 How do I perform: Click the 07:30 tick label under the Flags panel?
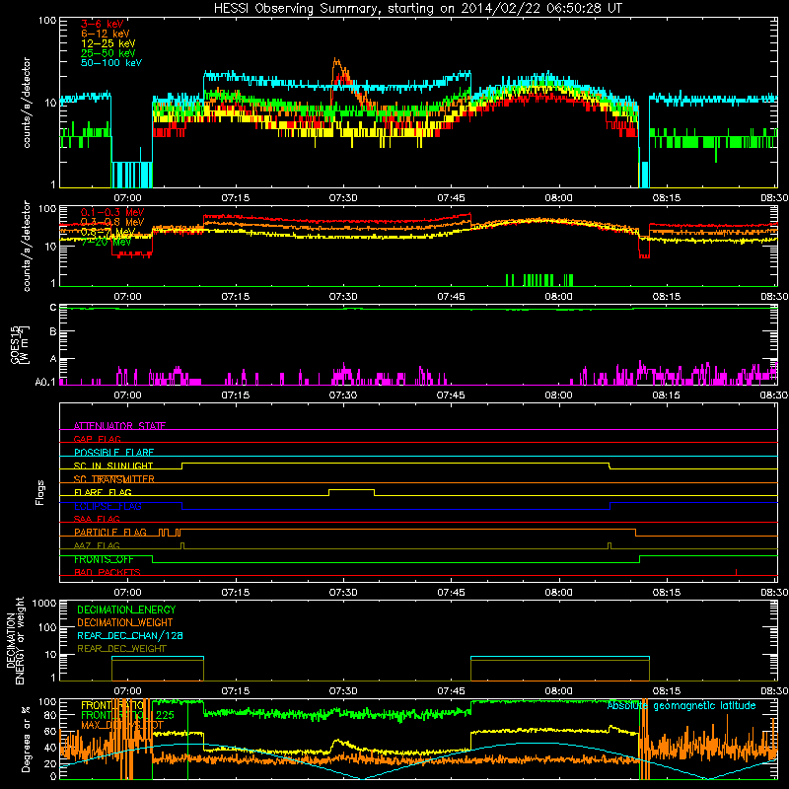point(343,593)
